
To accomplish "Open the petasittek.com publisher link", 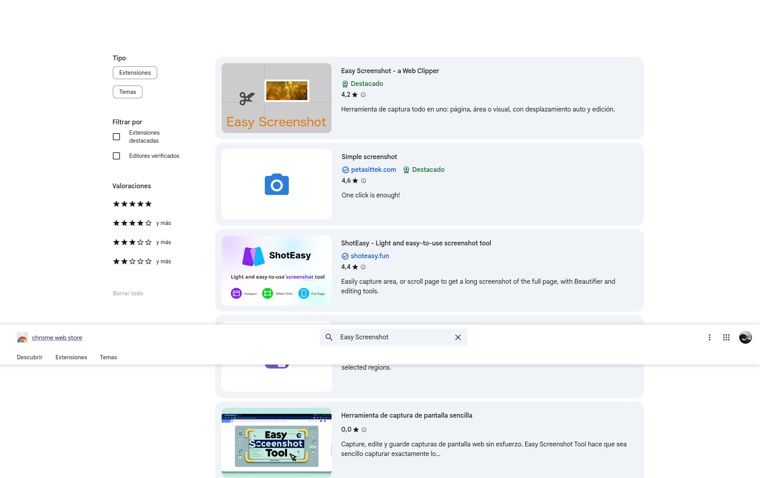I will click(374, 170).
